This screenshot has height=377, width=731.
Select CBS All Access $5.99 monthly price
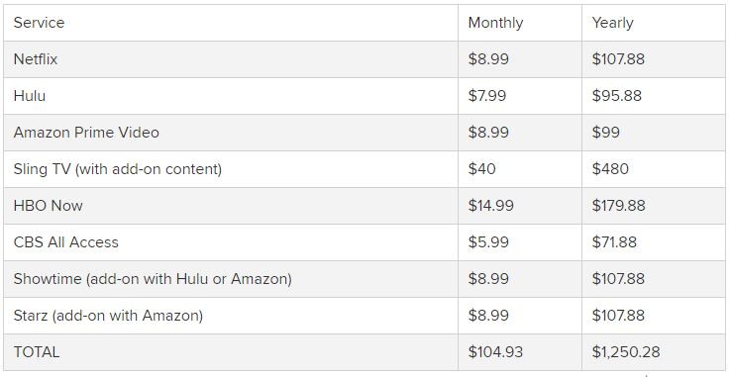(x=488, y=241)
